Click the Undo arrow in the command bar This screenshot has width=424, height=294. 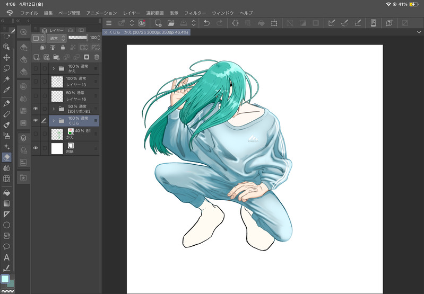pyautogui.click(x=207, y=23)
